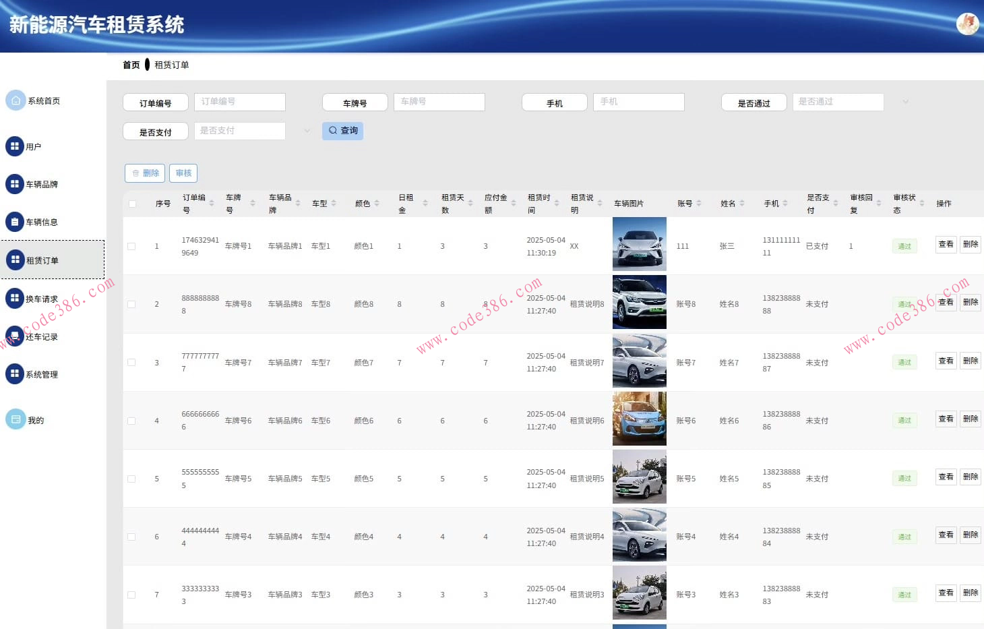Click the 换车请求 sidebar icon

coord(15,298)
